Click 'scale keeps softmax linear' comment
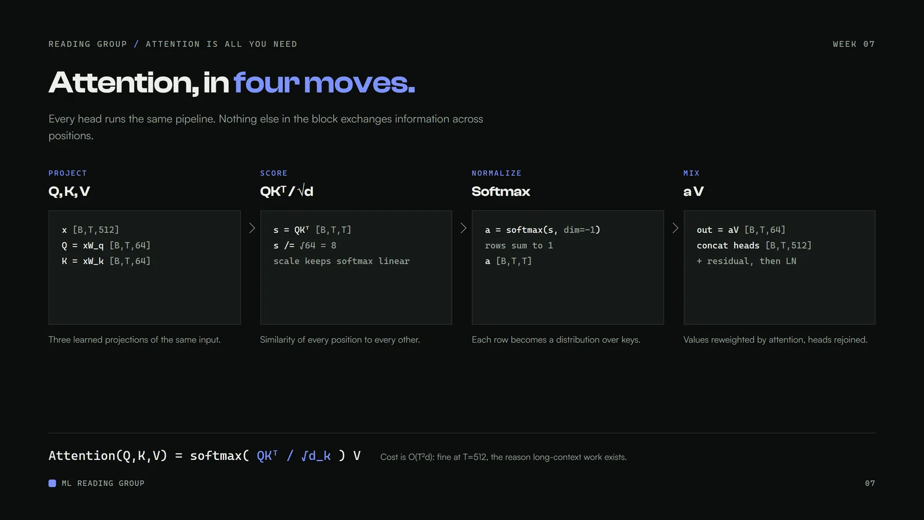Screen dimensions: 924x520 pos(341,261)
